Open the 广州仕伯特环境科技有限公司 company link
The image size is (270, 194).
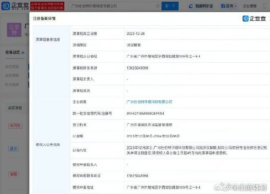(150, 102)
